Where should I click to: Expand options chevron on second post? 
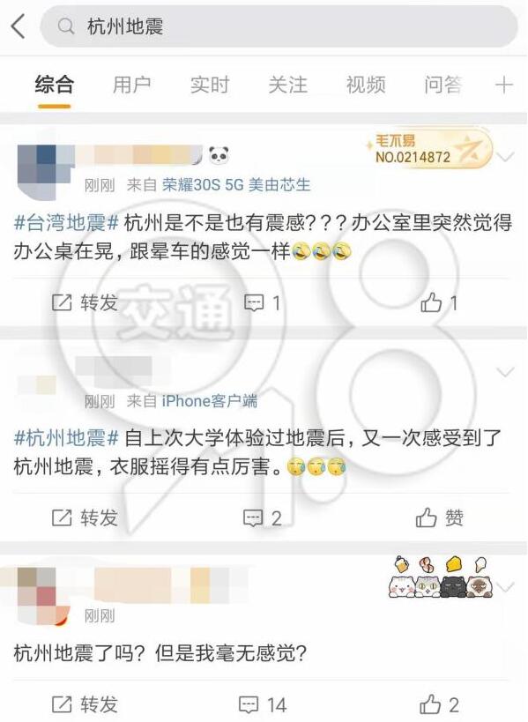point(506,372)
